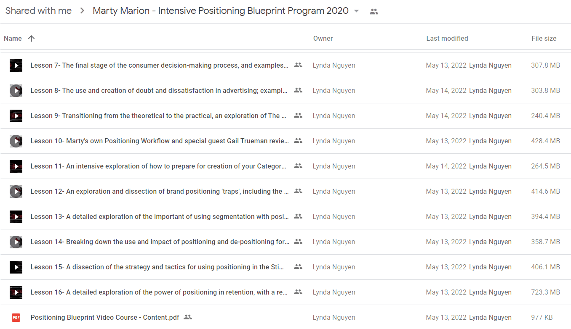This screenshot has width=571, height=329.
Task: Click the 303.8 MB file size value
Action: coord(545,90)
